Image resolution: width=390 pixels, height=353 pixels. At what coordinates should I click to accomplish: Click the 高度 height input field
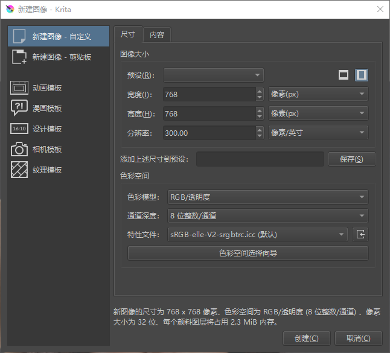[x=209, y=113]
